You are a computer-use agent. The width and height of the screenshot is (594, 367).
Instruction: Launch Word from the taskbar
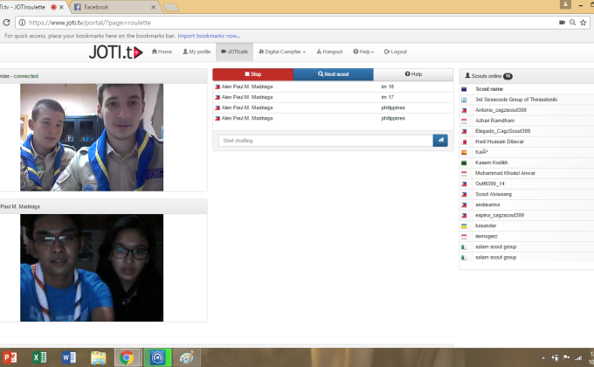click(69, 357)
